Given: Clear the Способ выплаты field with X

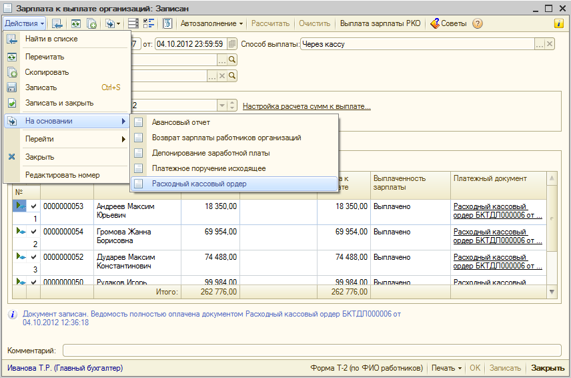Looking at the screenshot, I should pyautogui.click(x=550, y=44).
